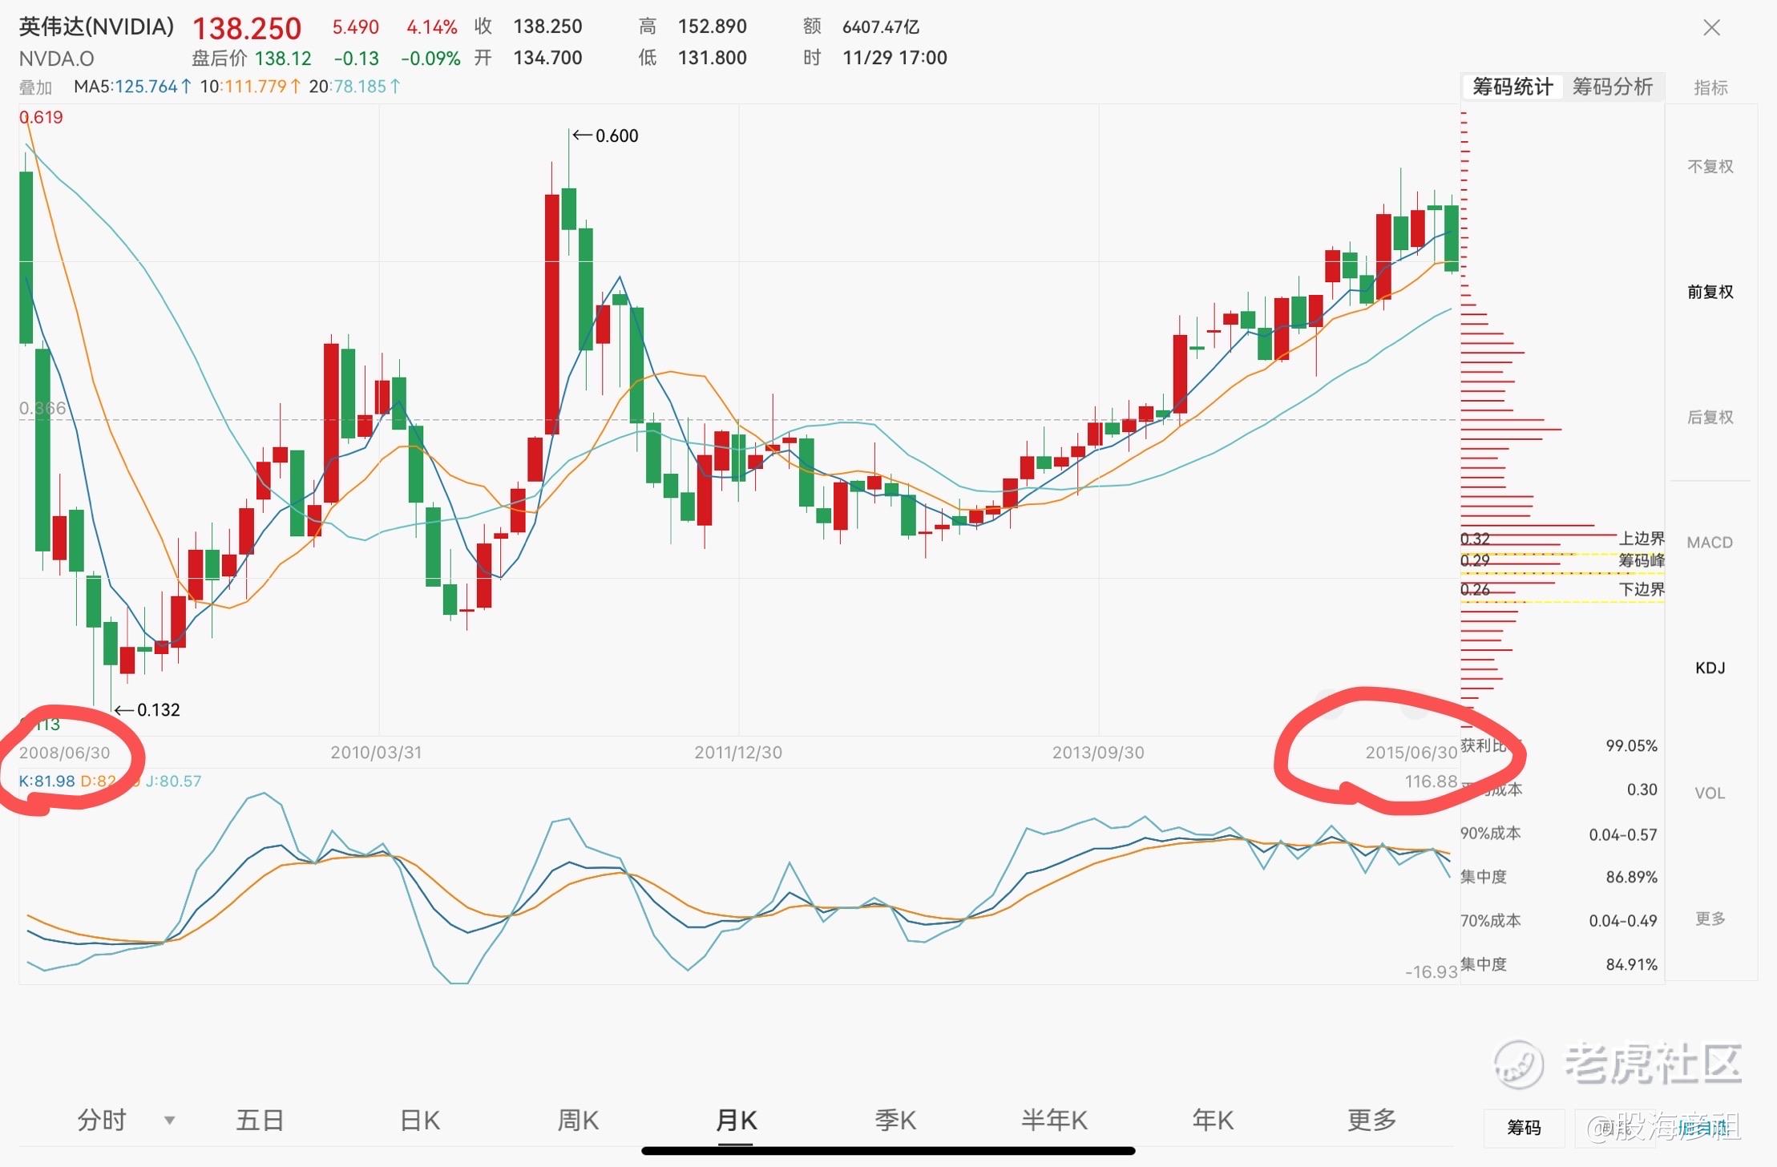
Task: Show the KDJ indicator
Action: [1710, 668]
